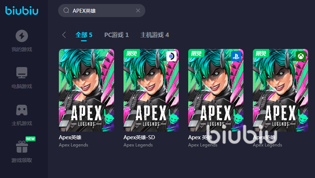Image resolution: width=315 pixels, height=178 pixels.
Task: Clear the search text with X
Action: [138, 11]
